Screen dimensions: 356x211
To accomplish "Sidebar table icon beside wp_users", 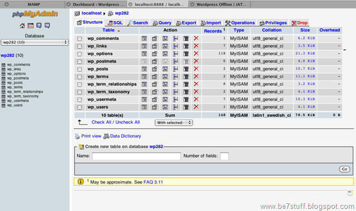I will 3,106.
